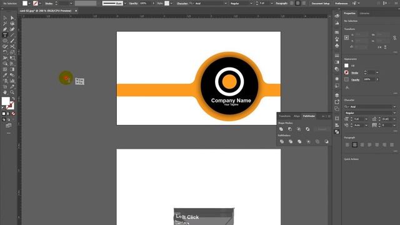Click the fx effects icon in Appearance
Viewport: 400px width, 225px height.
click(x=347, y=87)
